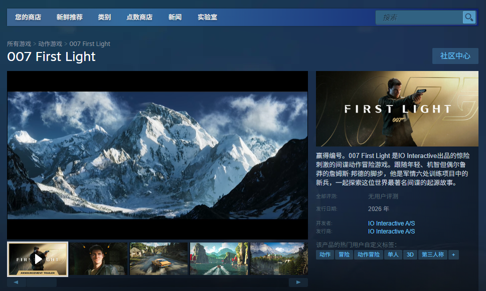The width and height of the screenshot is (486, 291).
Task: Click the plus button to add tags
Action: click(x=453, y=254)
